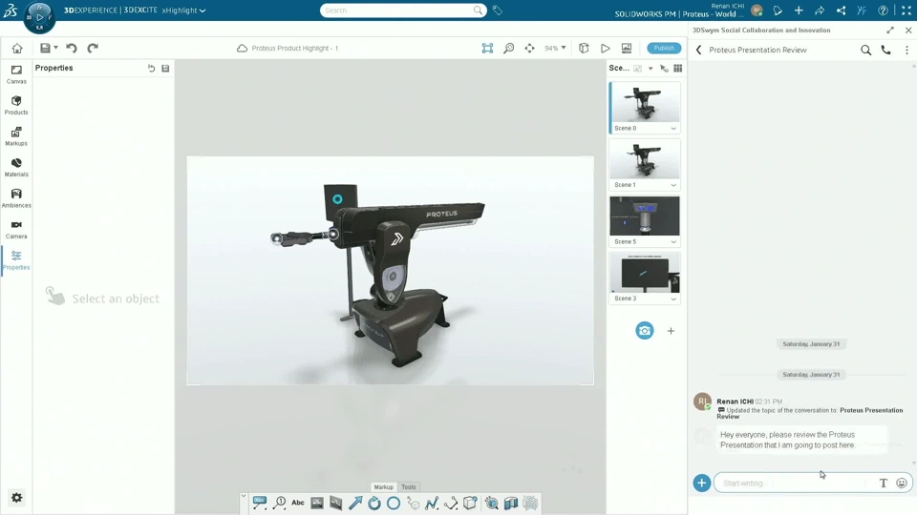Select the circular arrow markup tool

[374, 503]
